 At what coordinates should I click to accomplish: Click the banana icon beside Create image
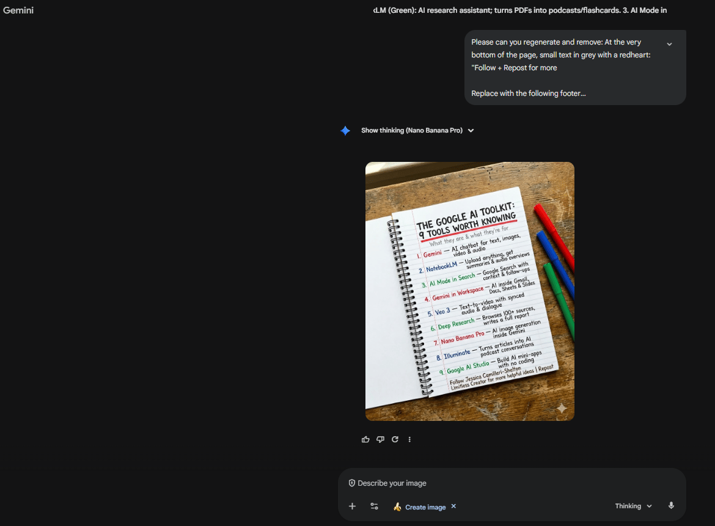click(397, 507)
